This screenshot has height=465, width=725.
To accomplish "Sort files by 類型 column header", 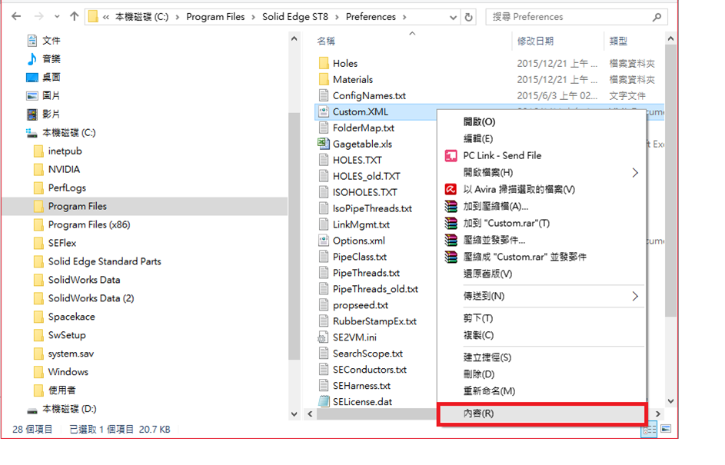I will tap(618, 42).
